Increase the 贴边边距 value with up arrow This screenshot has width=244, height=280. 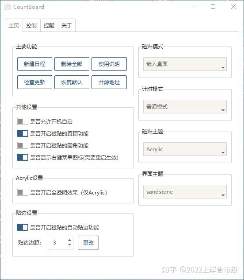[70, 241]
